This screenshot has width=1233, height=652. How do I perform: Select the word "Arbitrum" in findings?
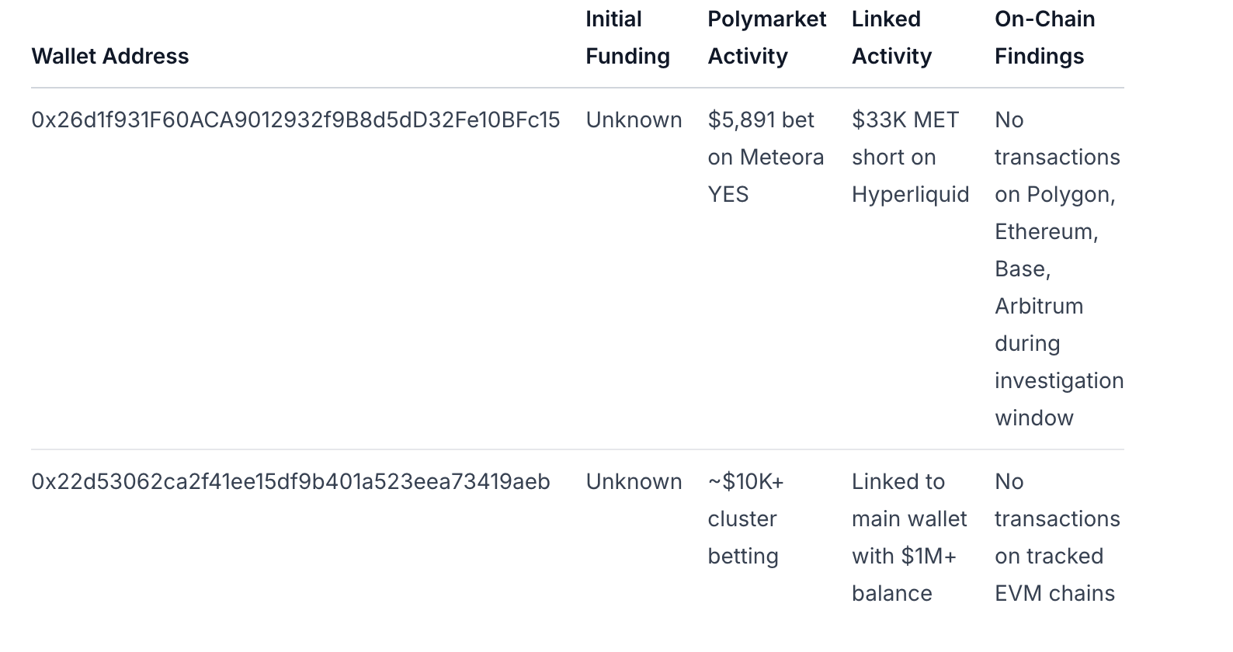pos(1038,307)
